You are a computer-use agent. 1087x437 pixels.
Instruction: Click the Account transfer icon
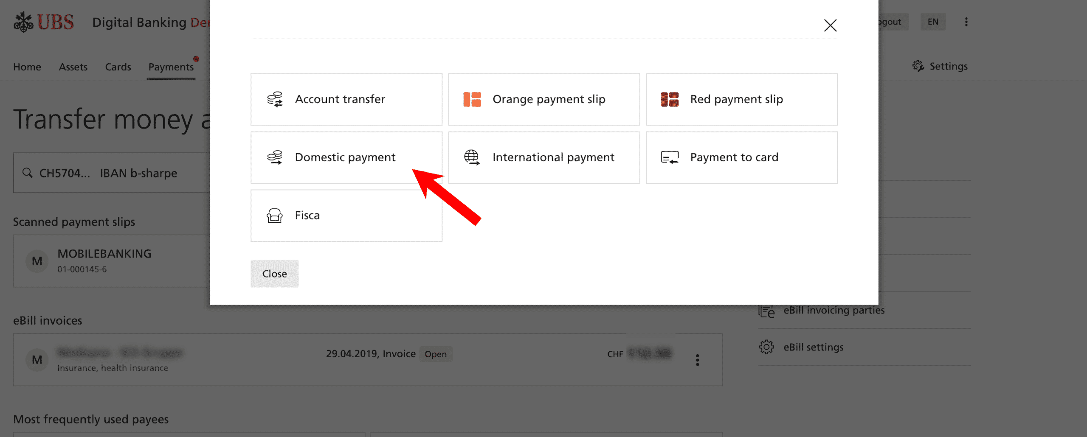pos(275,99)
